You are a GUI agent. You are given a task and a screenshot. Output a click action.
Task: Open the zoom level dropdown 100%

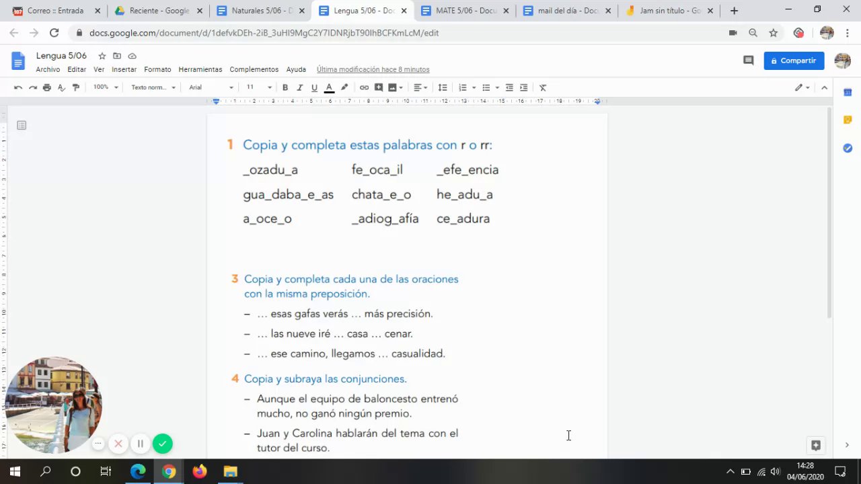[106, 87]
